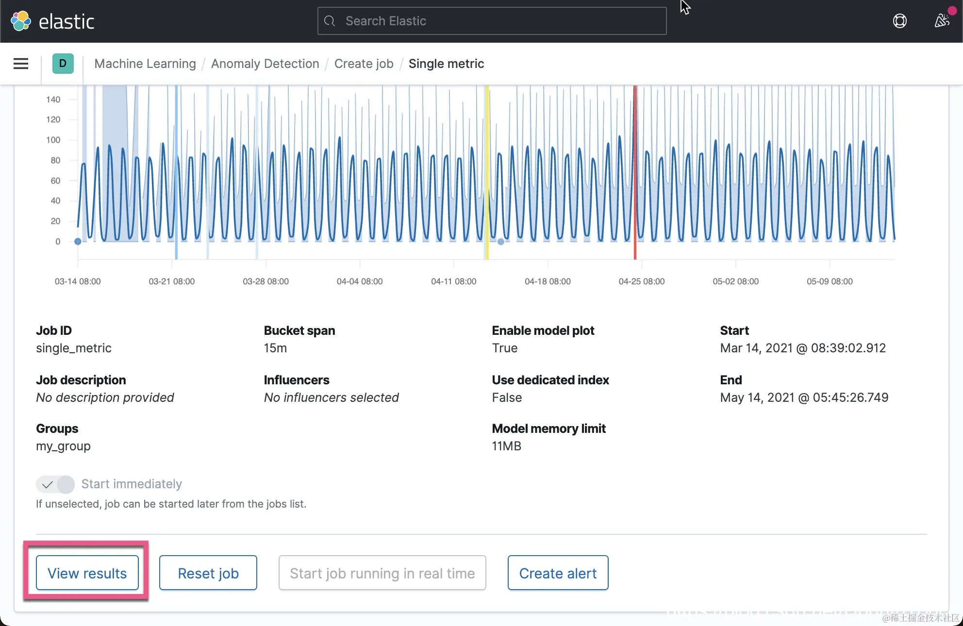Viewport: 963px width, 626px height.
Task: Click the Create alert button
Action: point(558,573)
